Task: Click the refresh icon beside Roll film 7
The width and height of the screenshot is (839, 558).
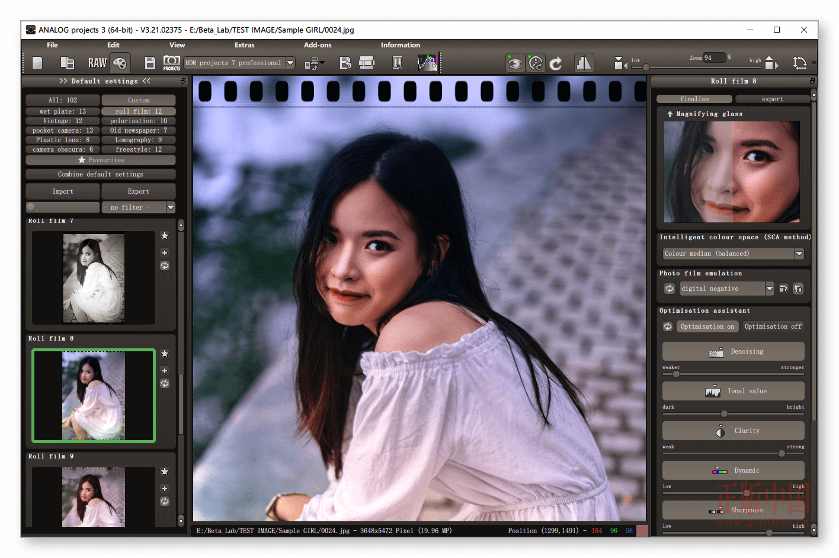Action: click(x=165, y=265)
